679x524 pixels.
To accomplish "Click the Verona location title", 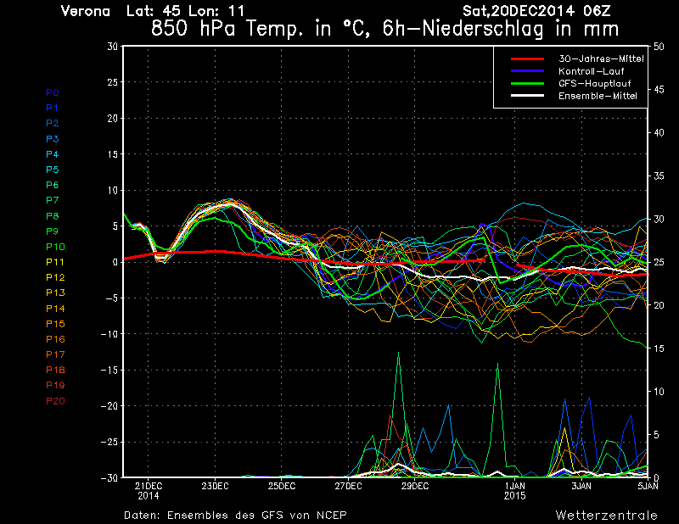I will pos(86,11).
